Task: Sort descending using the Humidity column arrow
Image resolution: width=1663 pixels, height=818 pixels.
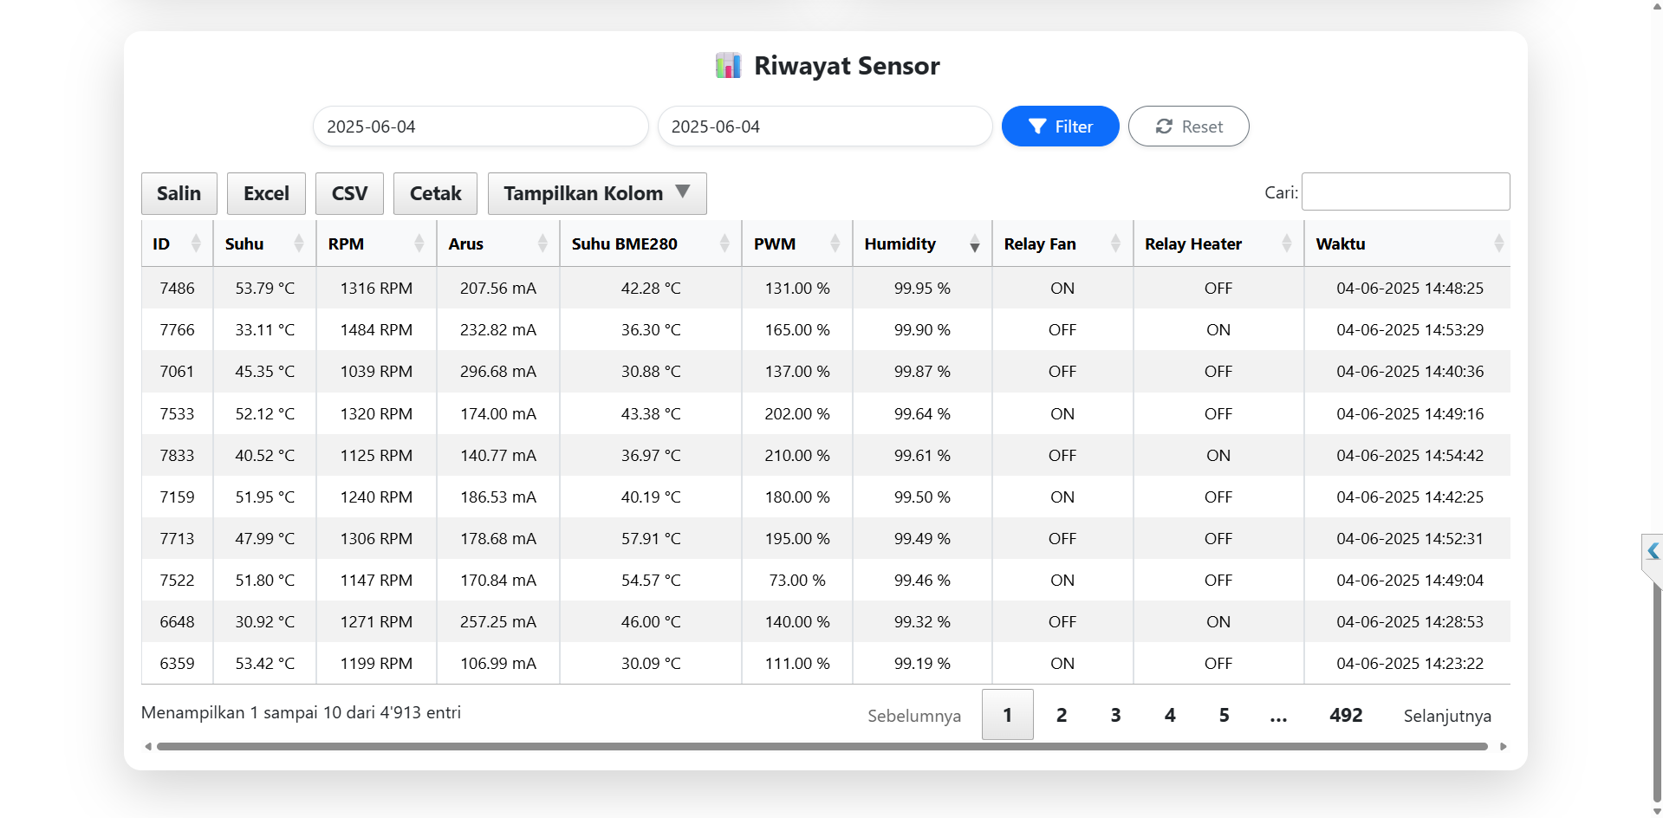Action: pyautogui.click(x=976, y=248)
